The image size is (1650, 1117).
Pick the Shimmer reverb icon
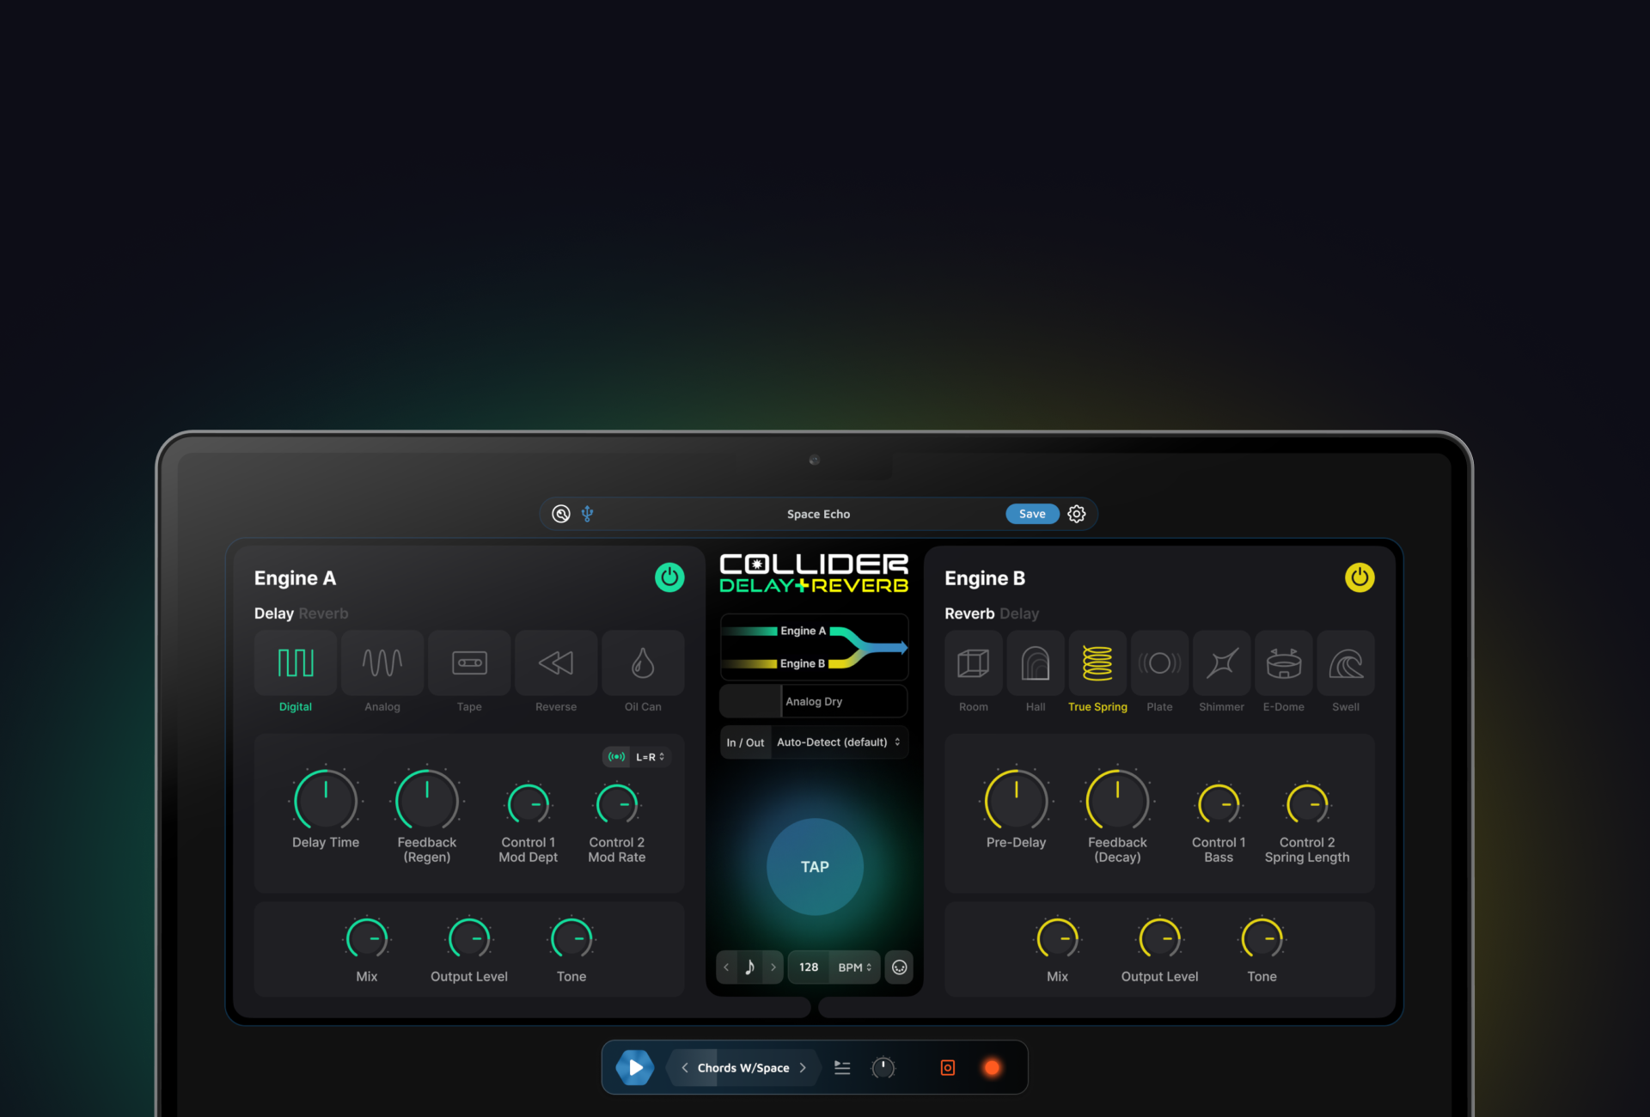1221,663
